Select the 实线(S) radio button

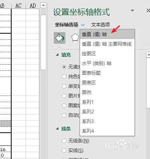64,150
